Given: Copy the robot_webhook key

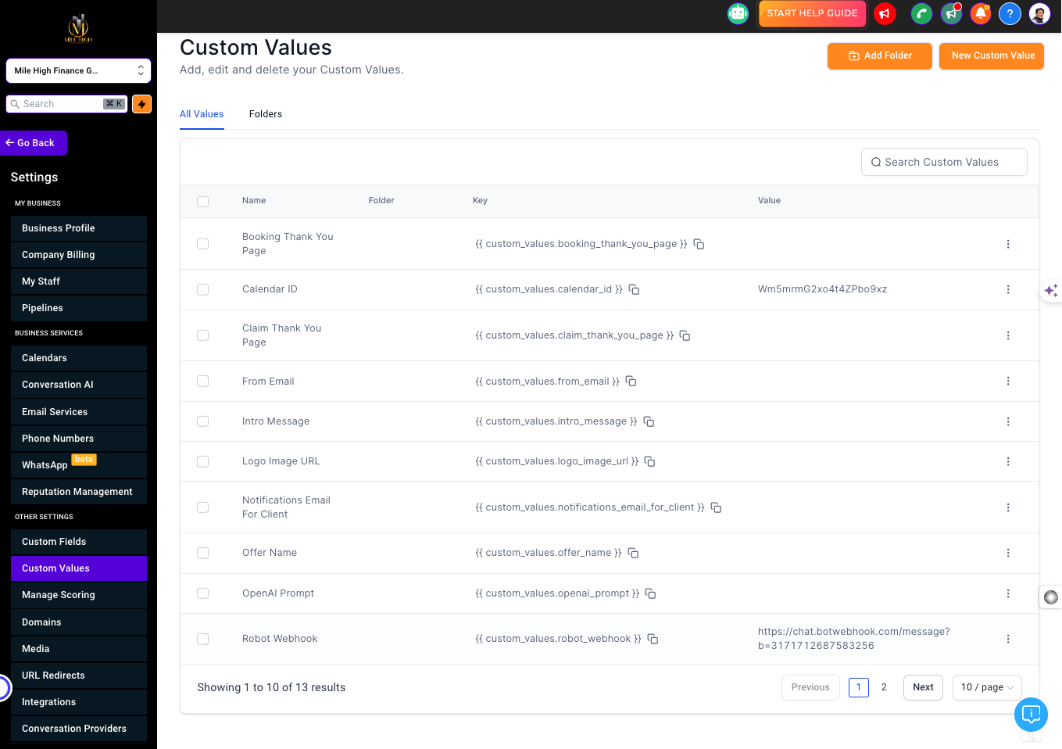Looking at the screenshot, I should tap(653, 639).
